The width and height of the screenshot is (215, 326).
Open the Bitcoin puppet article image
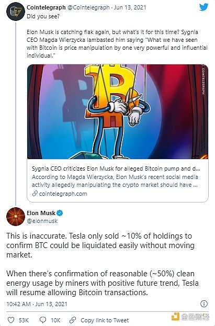[x=118, y=111]
